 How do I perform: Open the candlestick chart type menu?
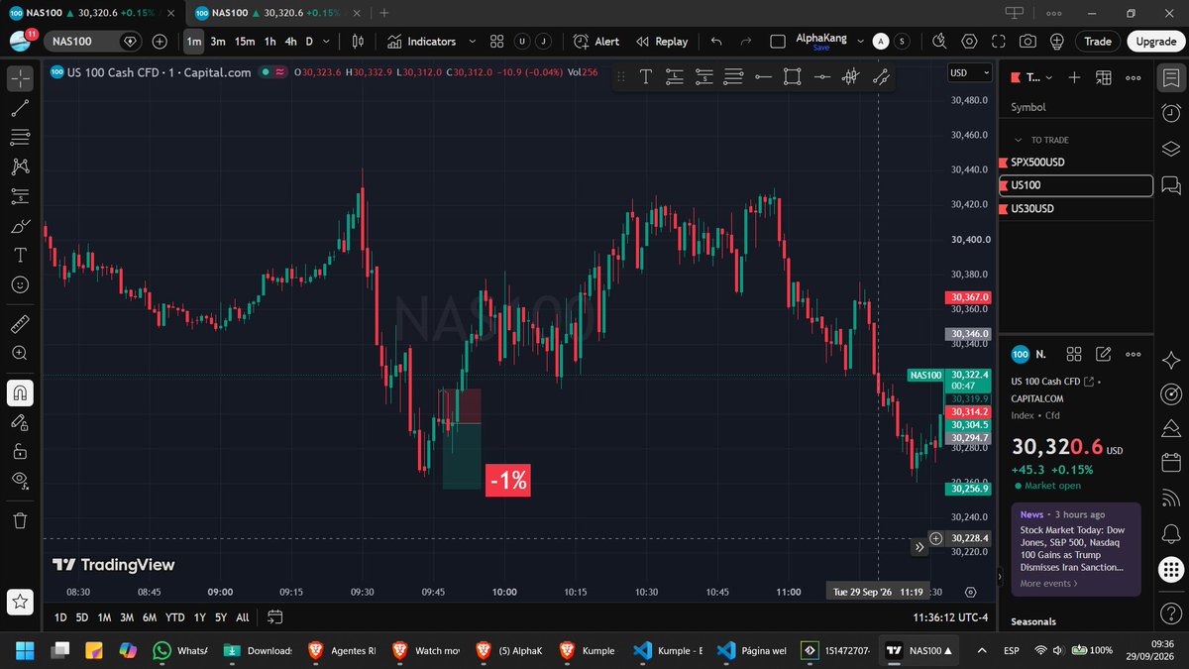pos(358,42)
